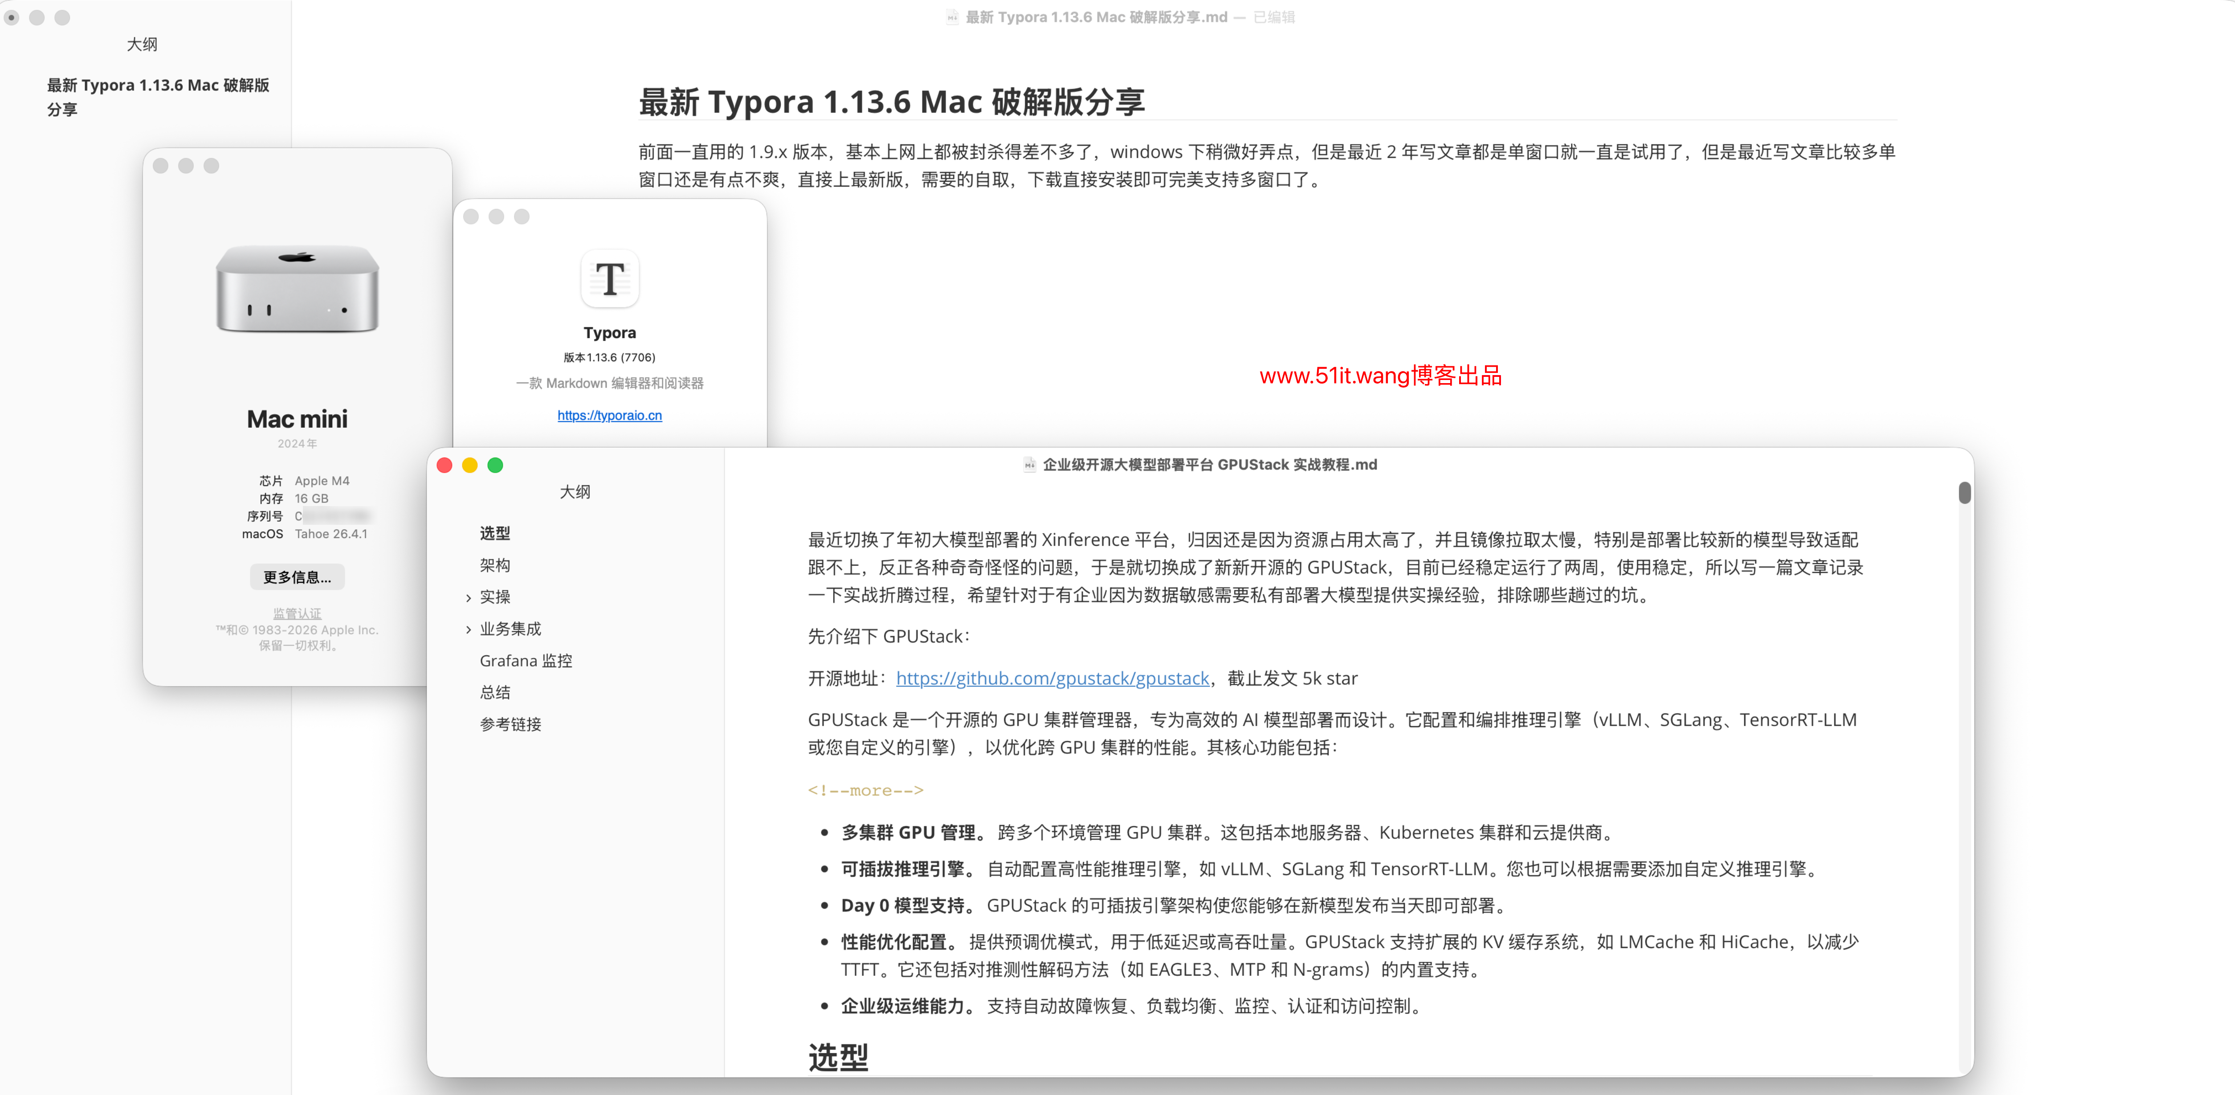This screenshot has width=2235, height=1095.
Task: Select 选型 in the outline sidebar
Action: pos(494,533)
